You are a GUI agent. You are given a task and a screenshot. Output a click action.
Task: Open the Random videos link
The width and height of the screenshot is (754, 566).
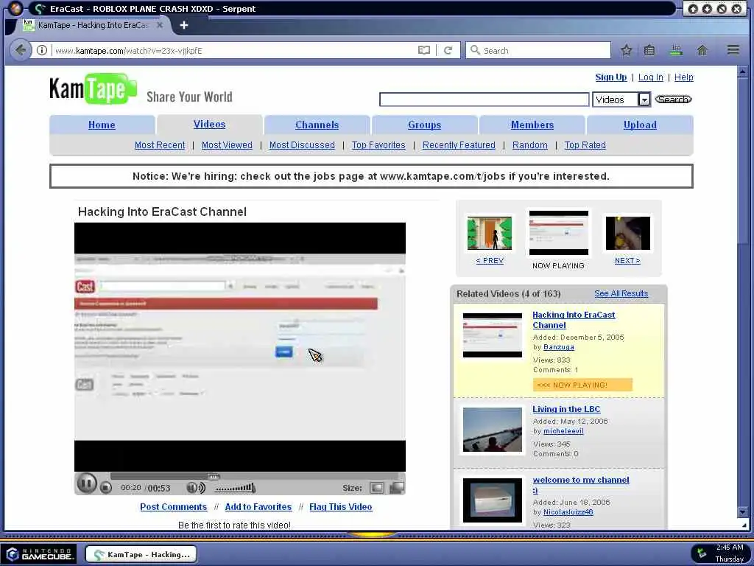[x=529, y=145]
